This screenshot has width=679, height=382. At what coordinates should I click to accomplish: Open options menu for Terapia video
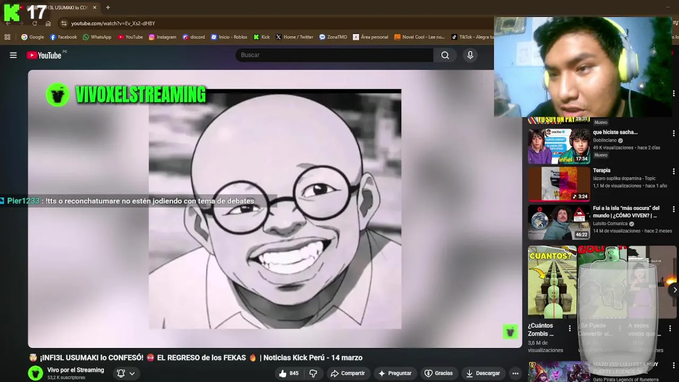(x=674, y=171)
